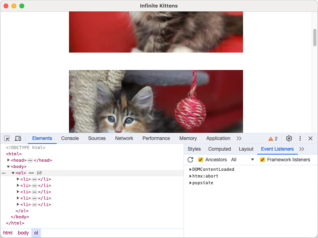Disable Framework listeners
Screen dimensions: 318x238
tap(262, 159)
